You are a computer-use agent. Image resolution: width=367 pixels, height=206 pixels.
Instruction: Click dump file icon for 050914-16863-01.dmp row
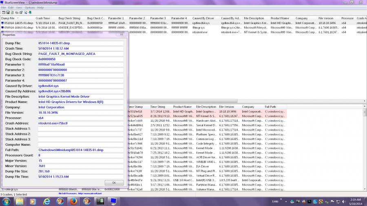[2, 28]
